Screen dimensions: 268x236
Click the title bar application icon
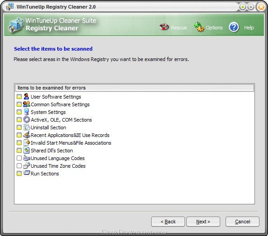click(x=10, y=7)
